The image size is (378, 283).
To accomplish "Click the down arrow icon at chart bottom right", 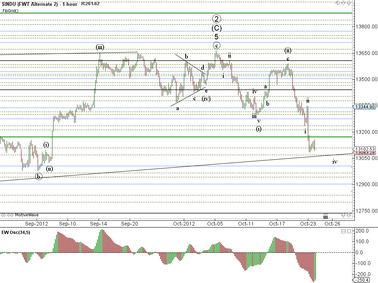I will (348, 215).
